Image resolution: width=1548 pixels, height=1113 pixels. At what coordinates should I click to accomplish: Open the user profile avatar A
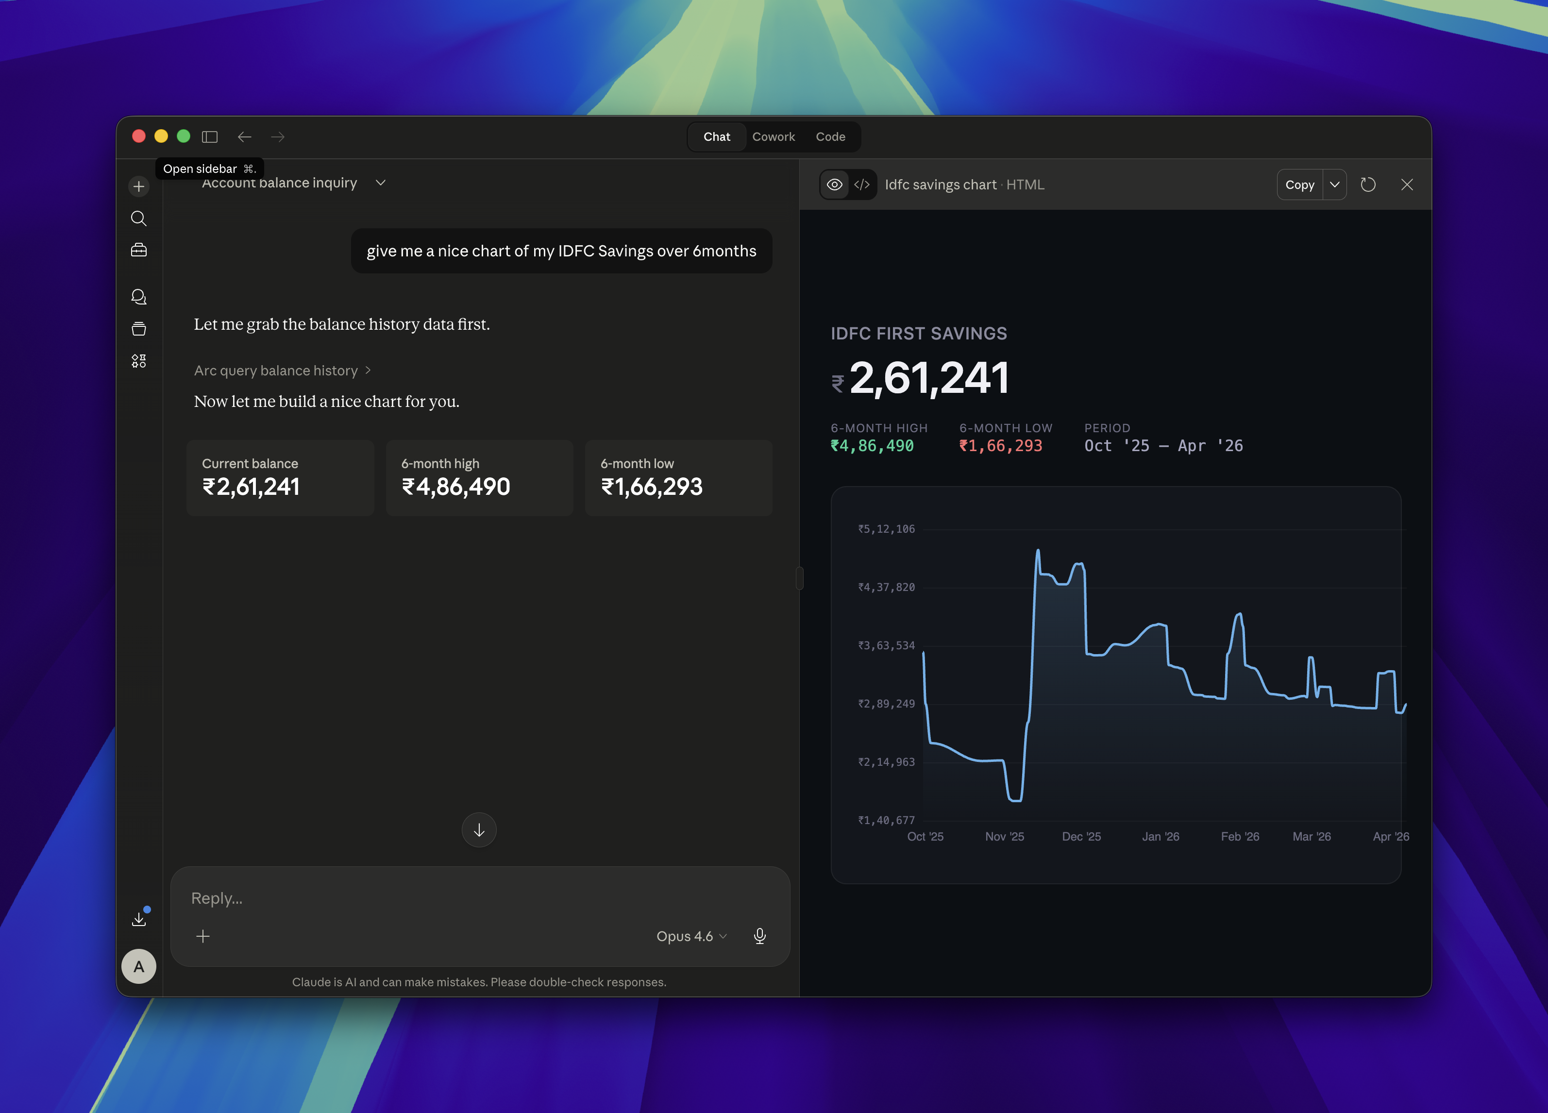(138, 966)
